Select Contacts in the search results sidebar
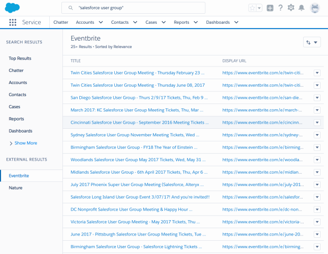328x254 pixels. click(17, 95)
